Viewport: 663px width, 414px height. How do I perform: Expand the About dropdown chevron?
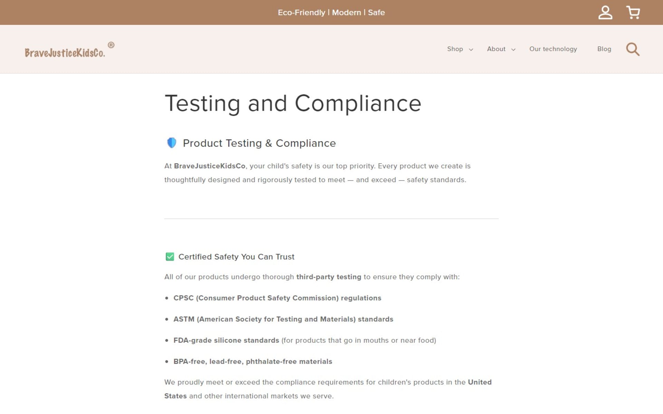(x=513, y=50)
